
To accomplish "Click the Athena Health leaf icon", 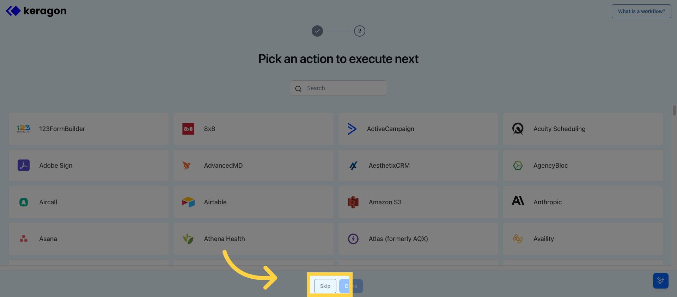I will 188,239.
